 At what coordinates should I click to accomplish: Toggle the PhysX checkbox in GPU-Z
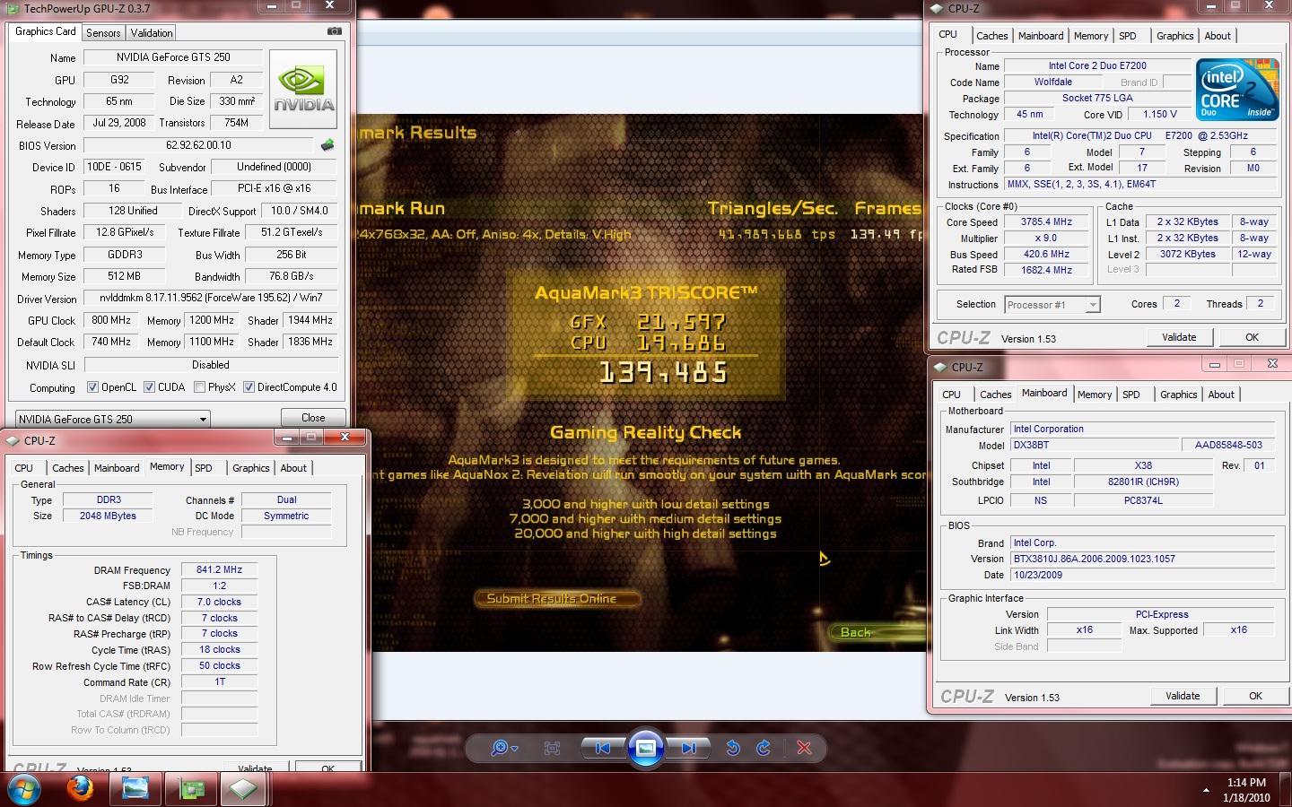[199, 387]
